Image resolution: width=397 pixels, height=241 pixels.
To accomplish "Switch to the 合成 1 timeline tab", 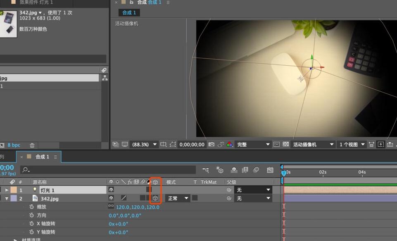I will click(x=42, y=157).
